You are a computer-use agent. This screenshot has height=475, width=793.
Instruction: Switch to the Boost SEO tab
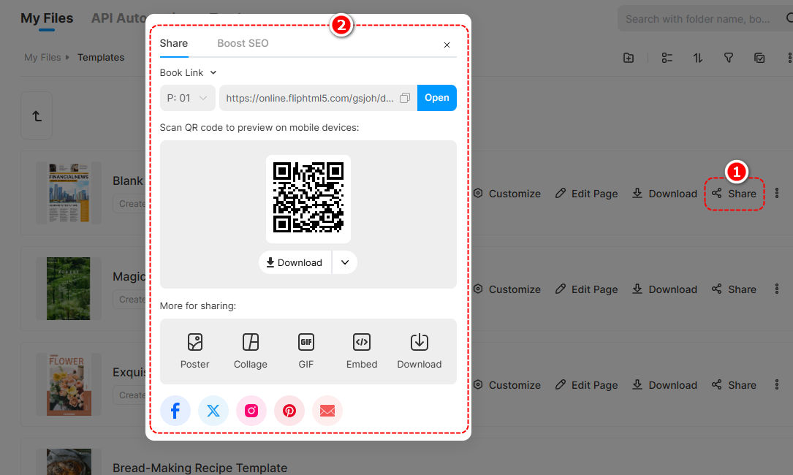point(243,44)
